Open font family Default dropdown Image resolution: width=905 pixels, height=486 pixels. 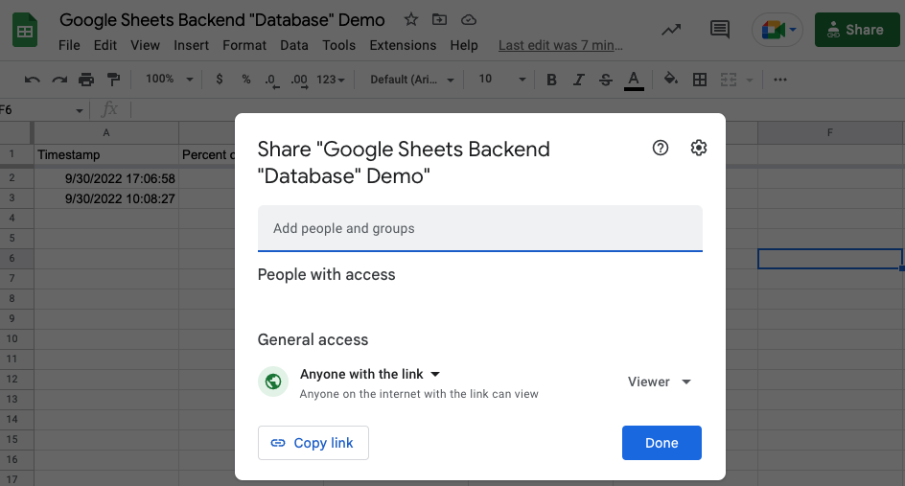coord(411,80)
